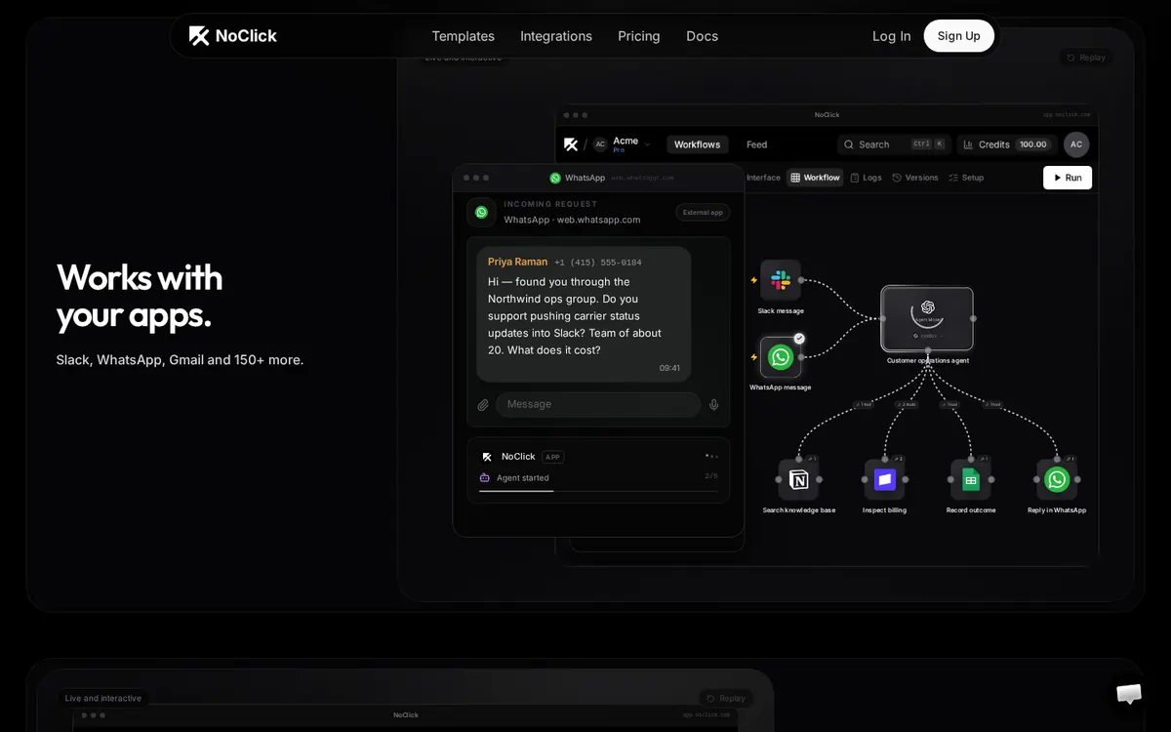Viewport: 1171px width, 732px height.
Task: Switch to the Interface view tab
Action: pos(763,178)
